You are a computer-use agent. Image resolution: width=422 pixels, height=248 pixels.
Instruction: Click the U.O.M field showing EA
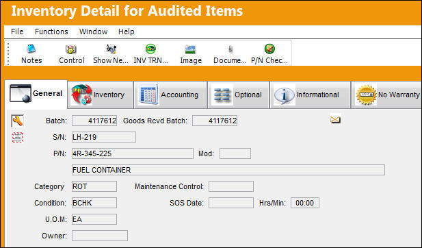coord(94,219)
